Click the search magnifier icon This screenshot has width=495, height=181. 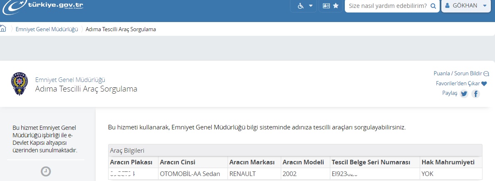[x=433, y=6]
